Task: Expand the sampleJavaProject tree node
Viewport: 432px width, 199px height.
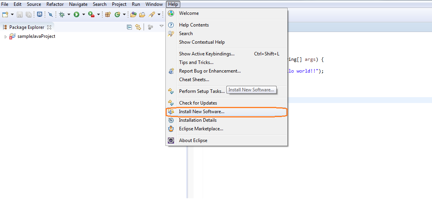Action: [5, 37]
